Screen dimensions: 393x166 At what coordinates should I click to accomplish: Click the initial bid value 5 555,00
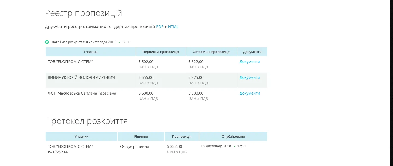point(146,77)
